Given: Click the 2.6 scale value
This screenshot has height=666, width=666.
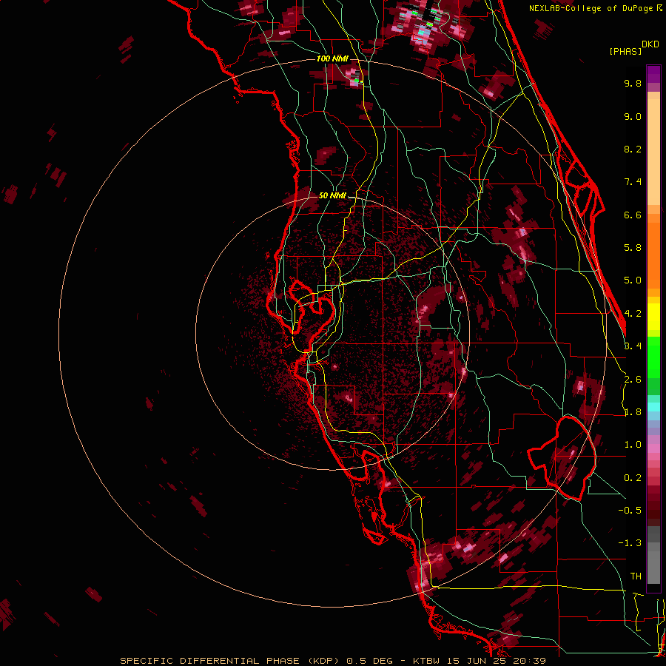Looking at the screenshot, I should tap(633, 380).
